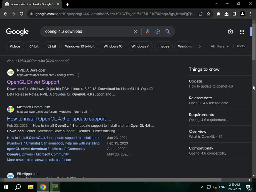Select the Windows 10 chip

click(113, 46)
